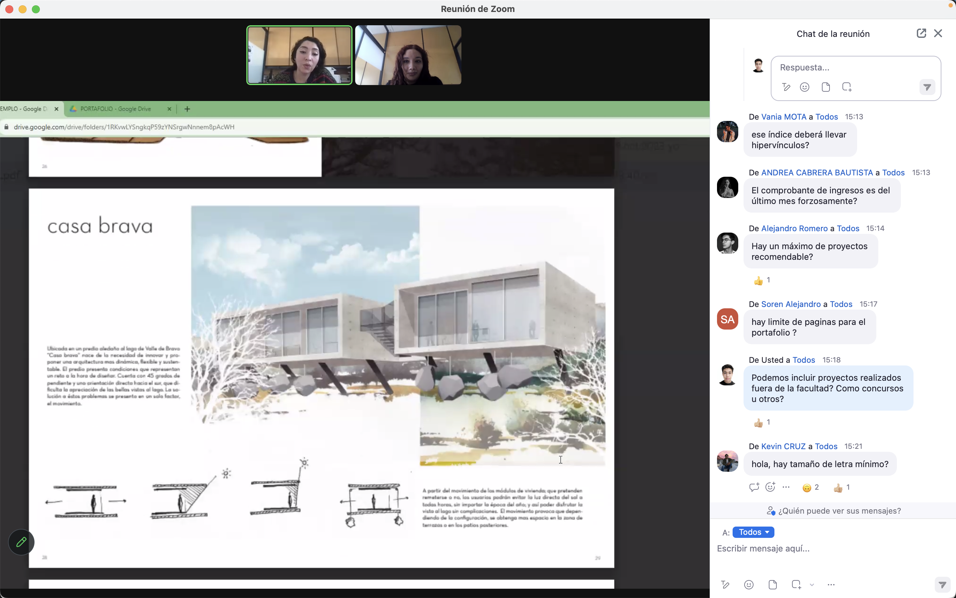Pop out the chat window
956x598 pixels.
[921, 33]
